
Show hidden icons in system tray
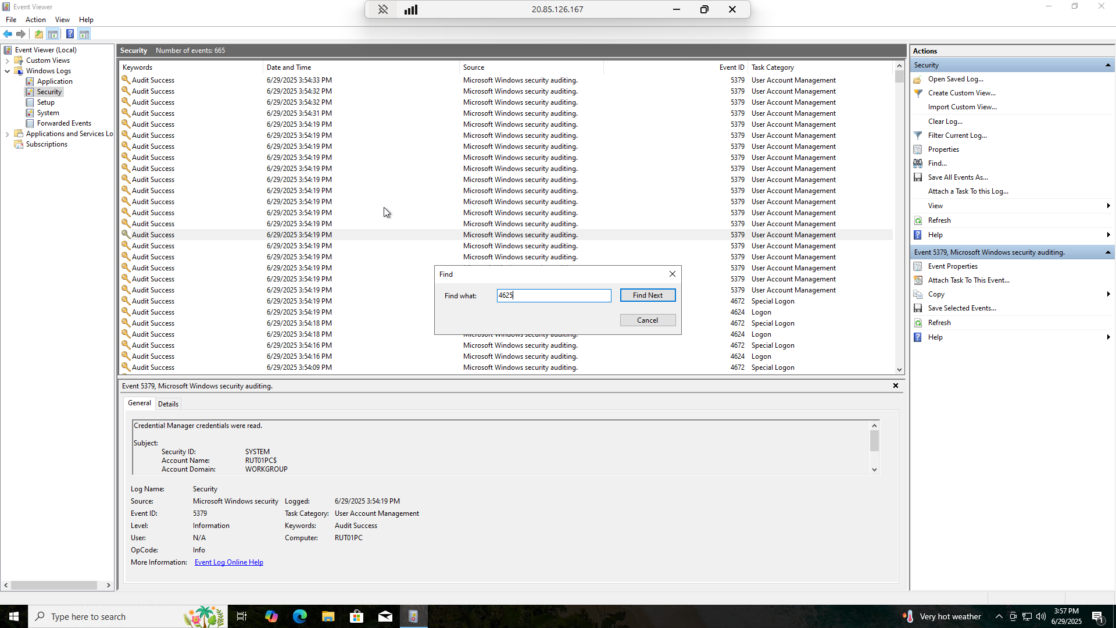(999, 616)
